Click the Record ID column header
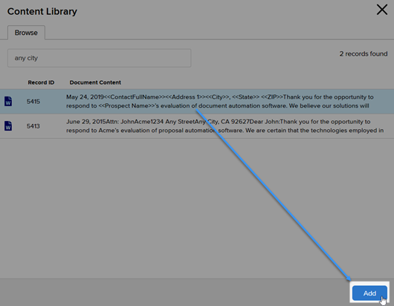Viewport: 394px width, 306px height. pos(41,82)
